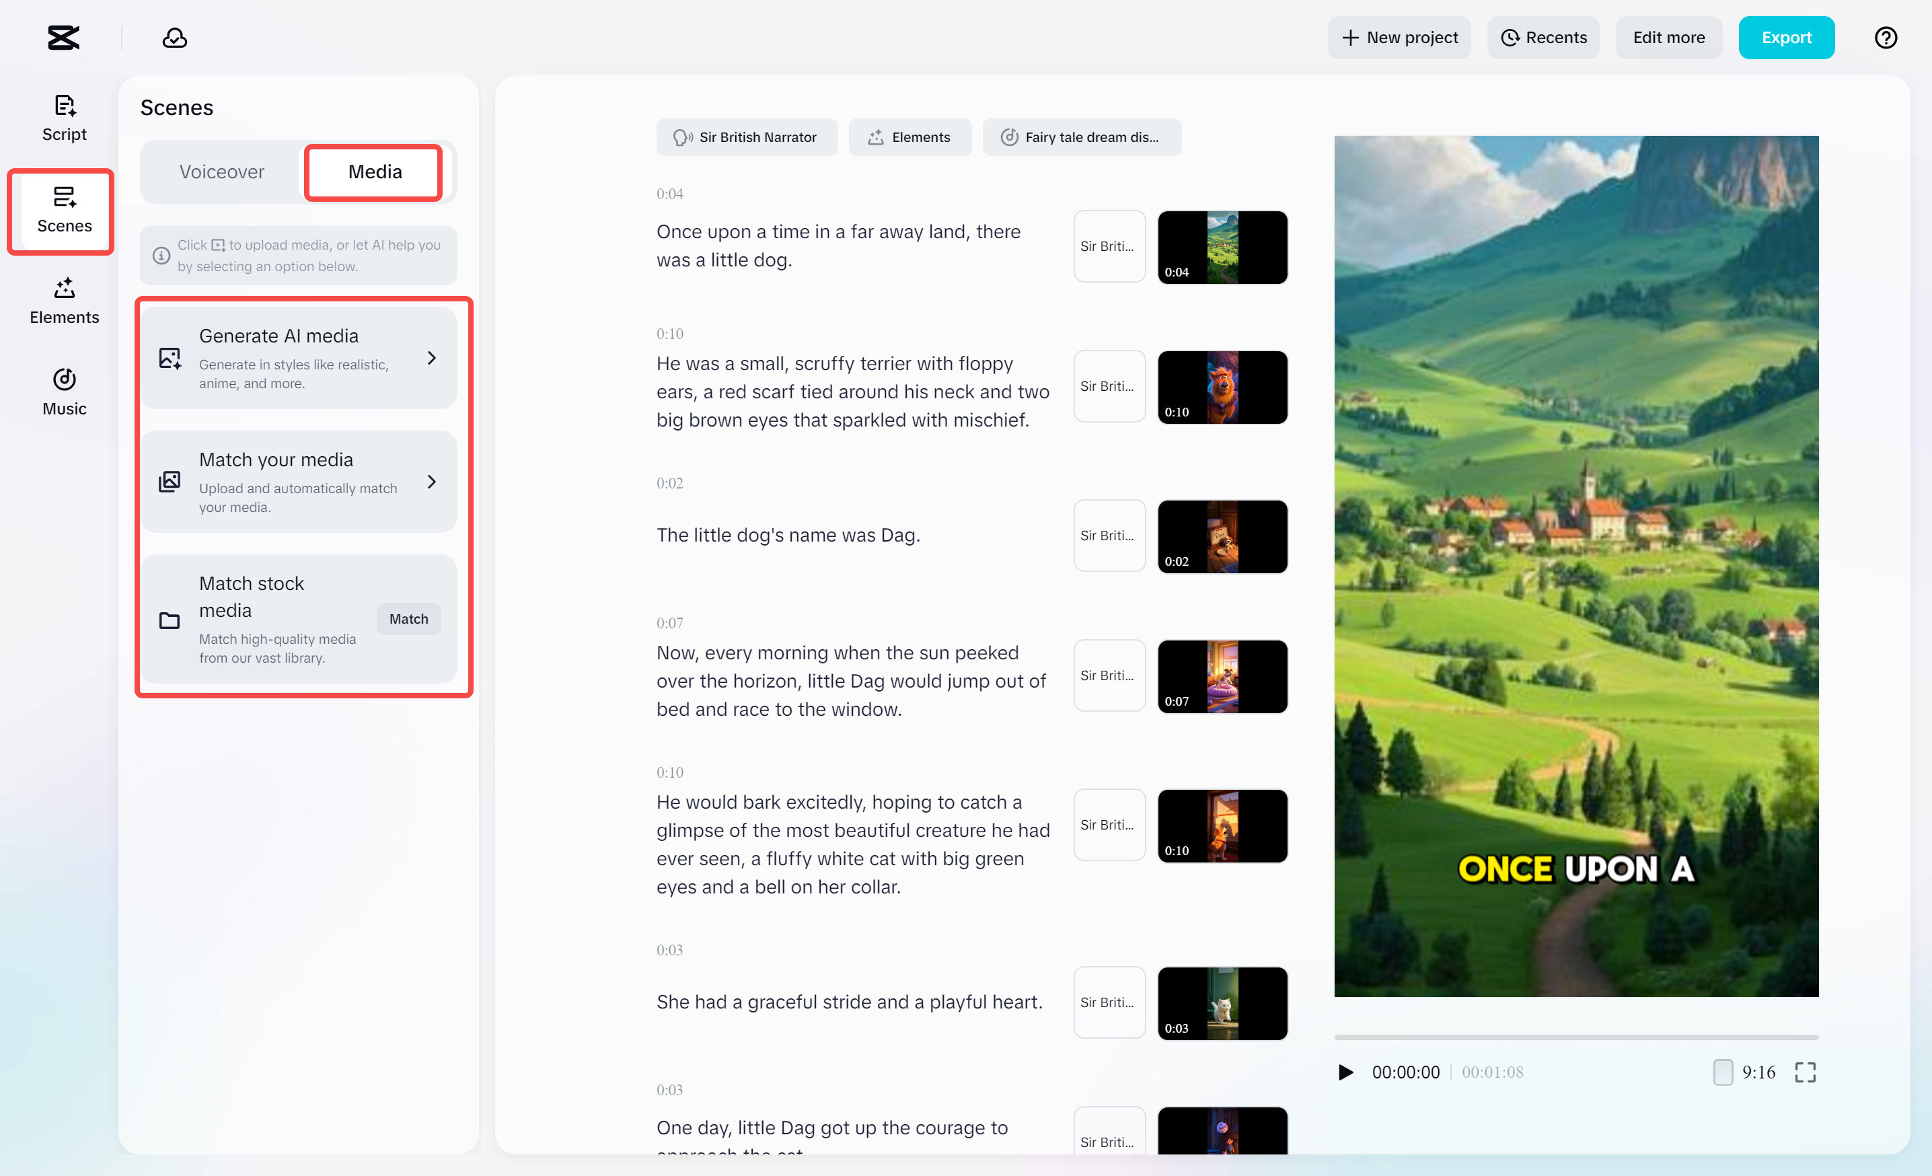Select the Scenes panel icon
The image size is (1932, 1176).
(x=63, y=210)
